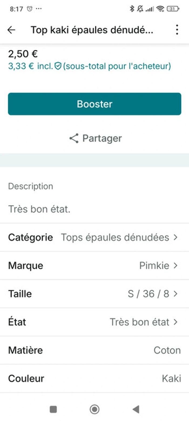189x421 pixels.
Task: Tap the Wi-Fi status icon
Action: coord(160,9)
